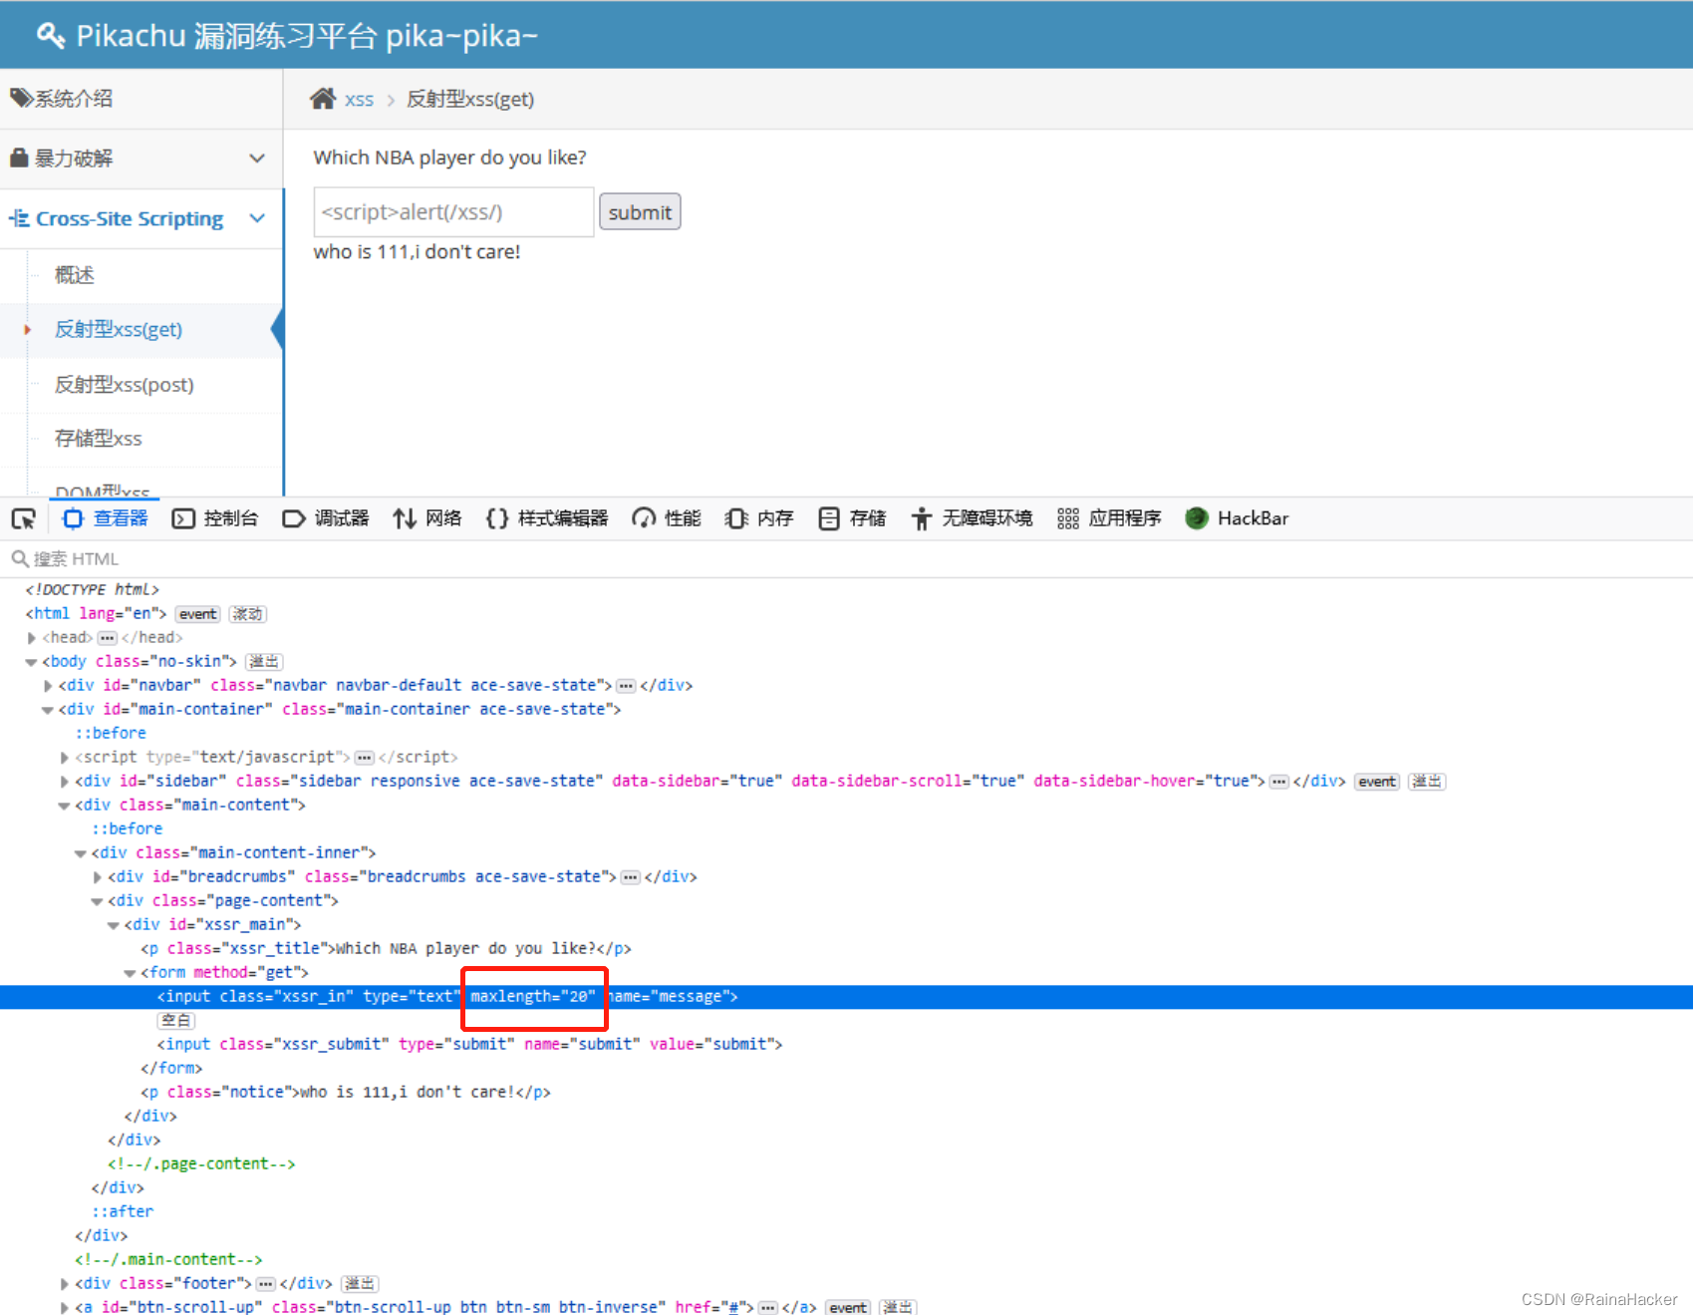
Task: Expand the script text/javascript node
Action: [65, 758]
